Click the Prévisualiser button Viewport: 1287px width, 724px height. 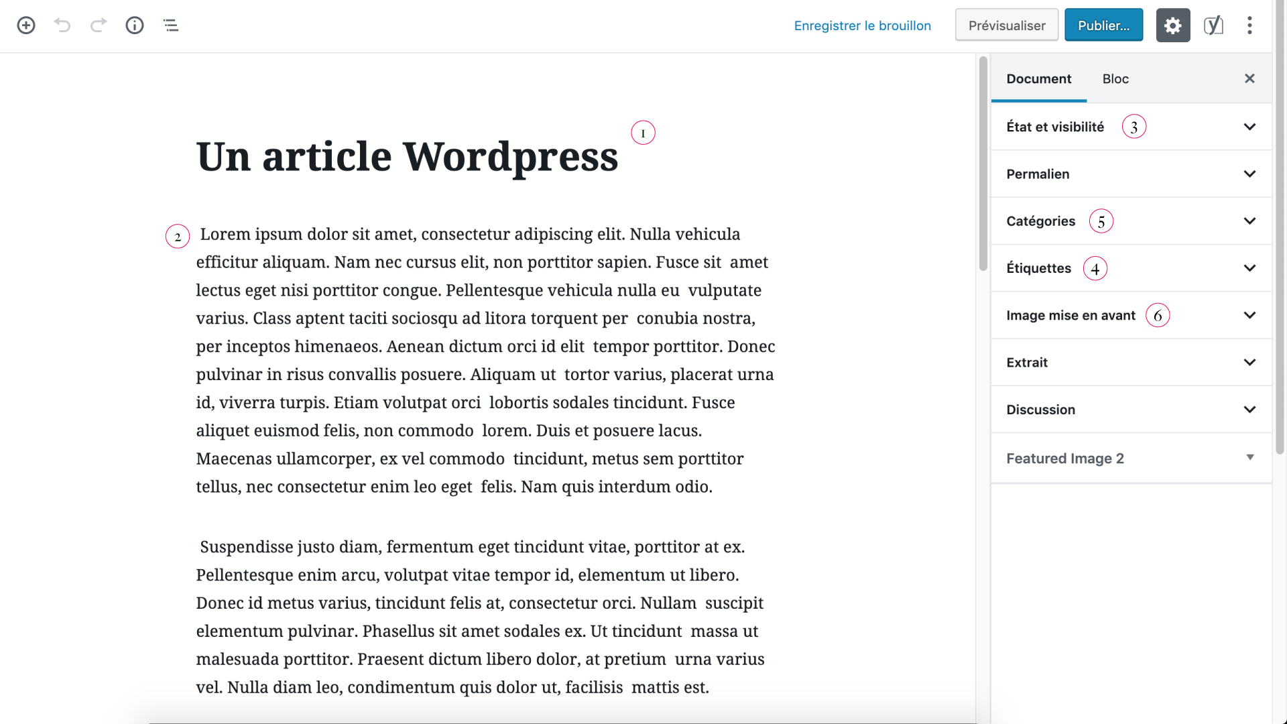(1006, 25)
